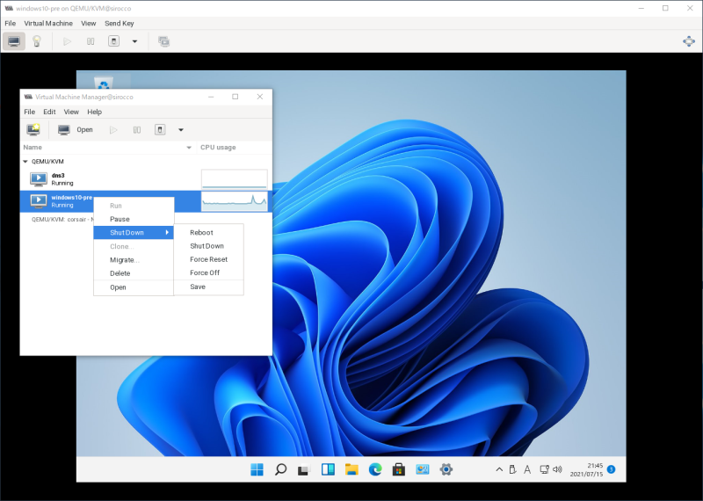Click the viewer toolbar Pause icon

91,41
